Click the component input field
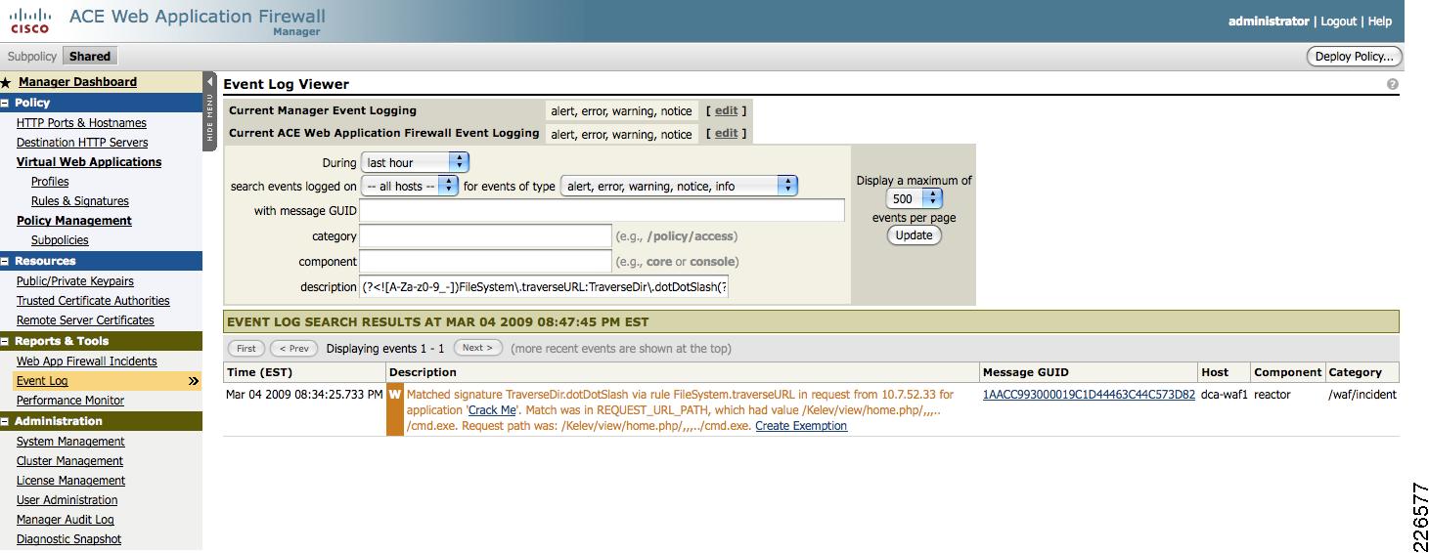Viewport: 1429px width, 553px height. [x=485, y=261]
